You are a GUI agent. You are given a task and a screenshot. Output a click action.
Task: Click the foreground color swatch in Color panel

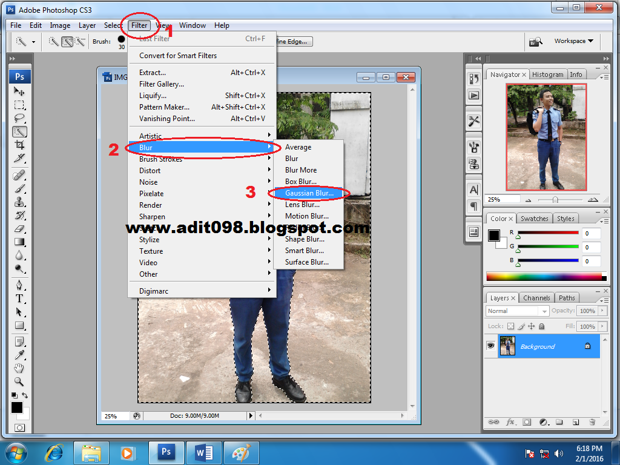(x=494, y=236)
